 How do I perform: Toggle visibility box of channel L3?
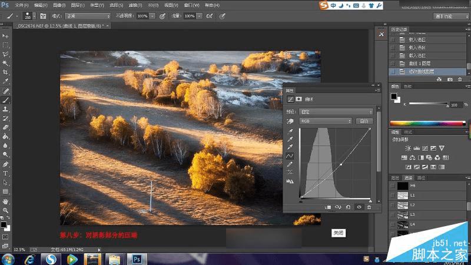(x=393, y=214)
